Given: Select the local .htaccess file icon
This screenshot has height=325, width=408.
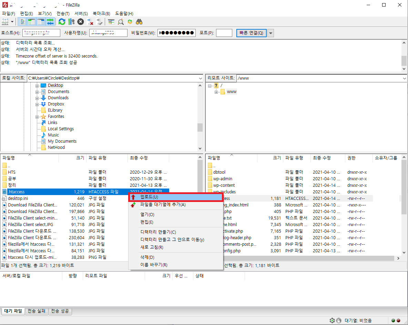Looking at the screenshot, I should [4, 192].
